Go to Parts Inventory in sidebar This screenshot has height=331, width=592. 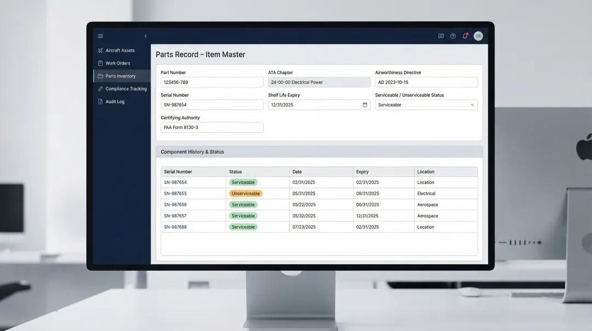click(120, 76)
